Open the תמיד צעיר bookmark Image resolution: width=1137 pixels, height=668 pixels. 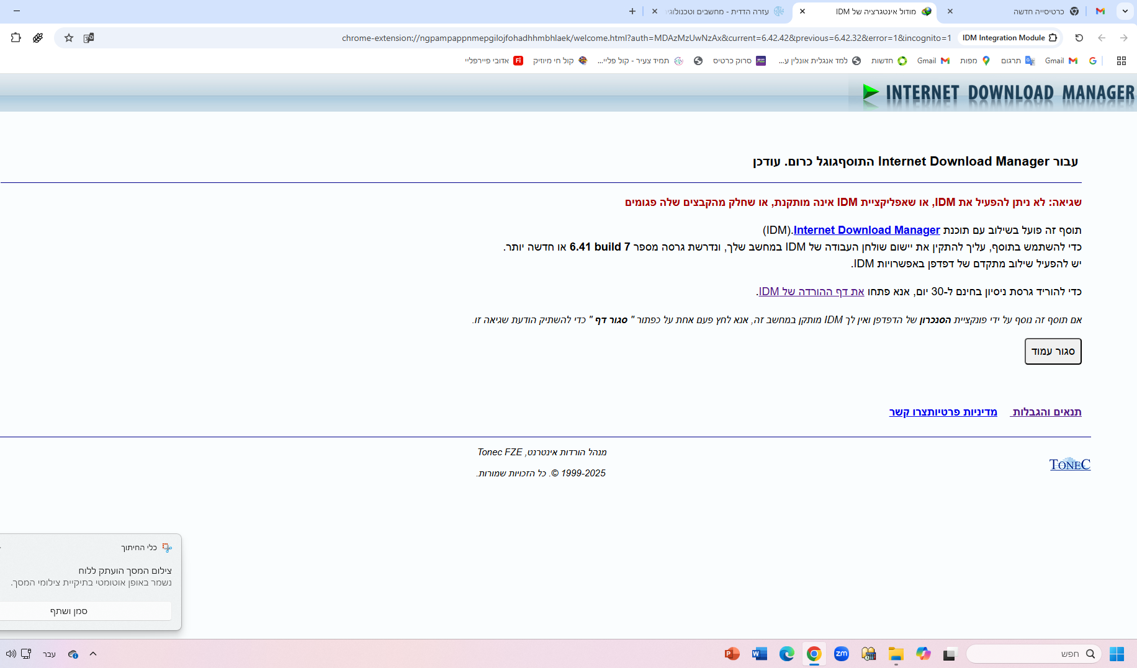pyautogui.click(x=640, y=61)
